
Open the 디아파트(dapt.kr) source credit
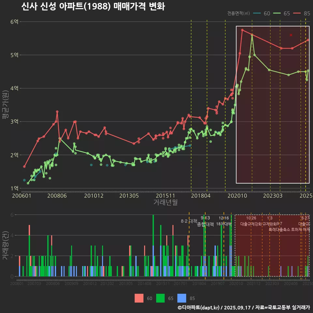click(x=199, y=307)
